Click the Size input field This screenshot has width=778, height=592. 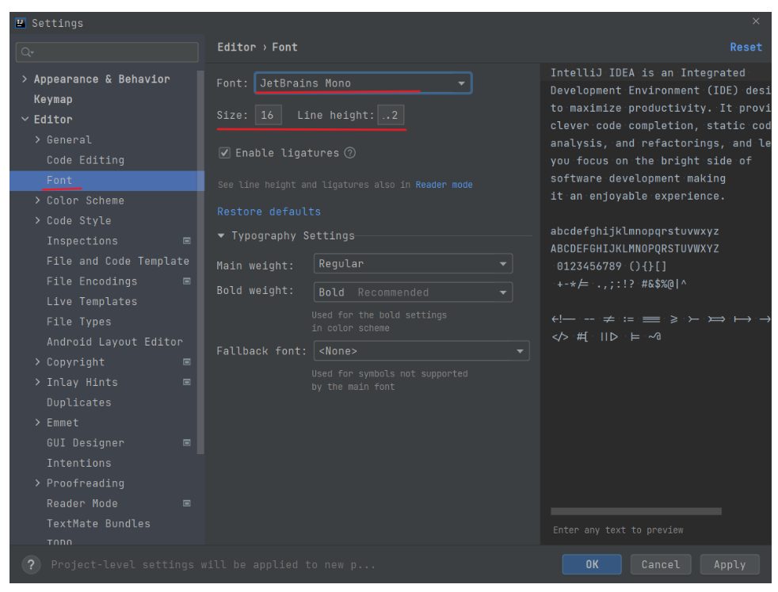click(268, 114)
